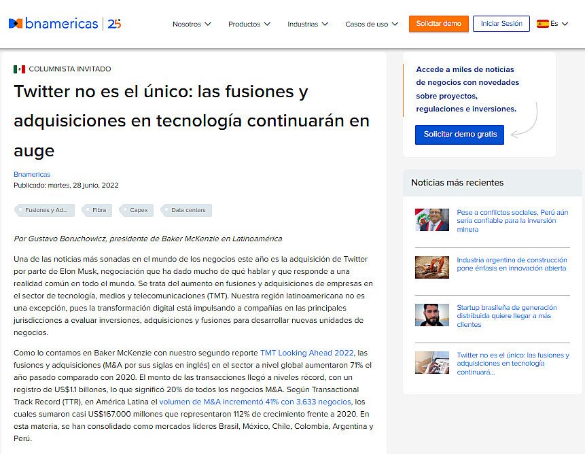Select the Data centers tag
This screenshot has width=585, height=454.
[x=186, y=210]
